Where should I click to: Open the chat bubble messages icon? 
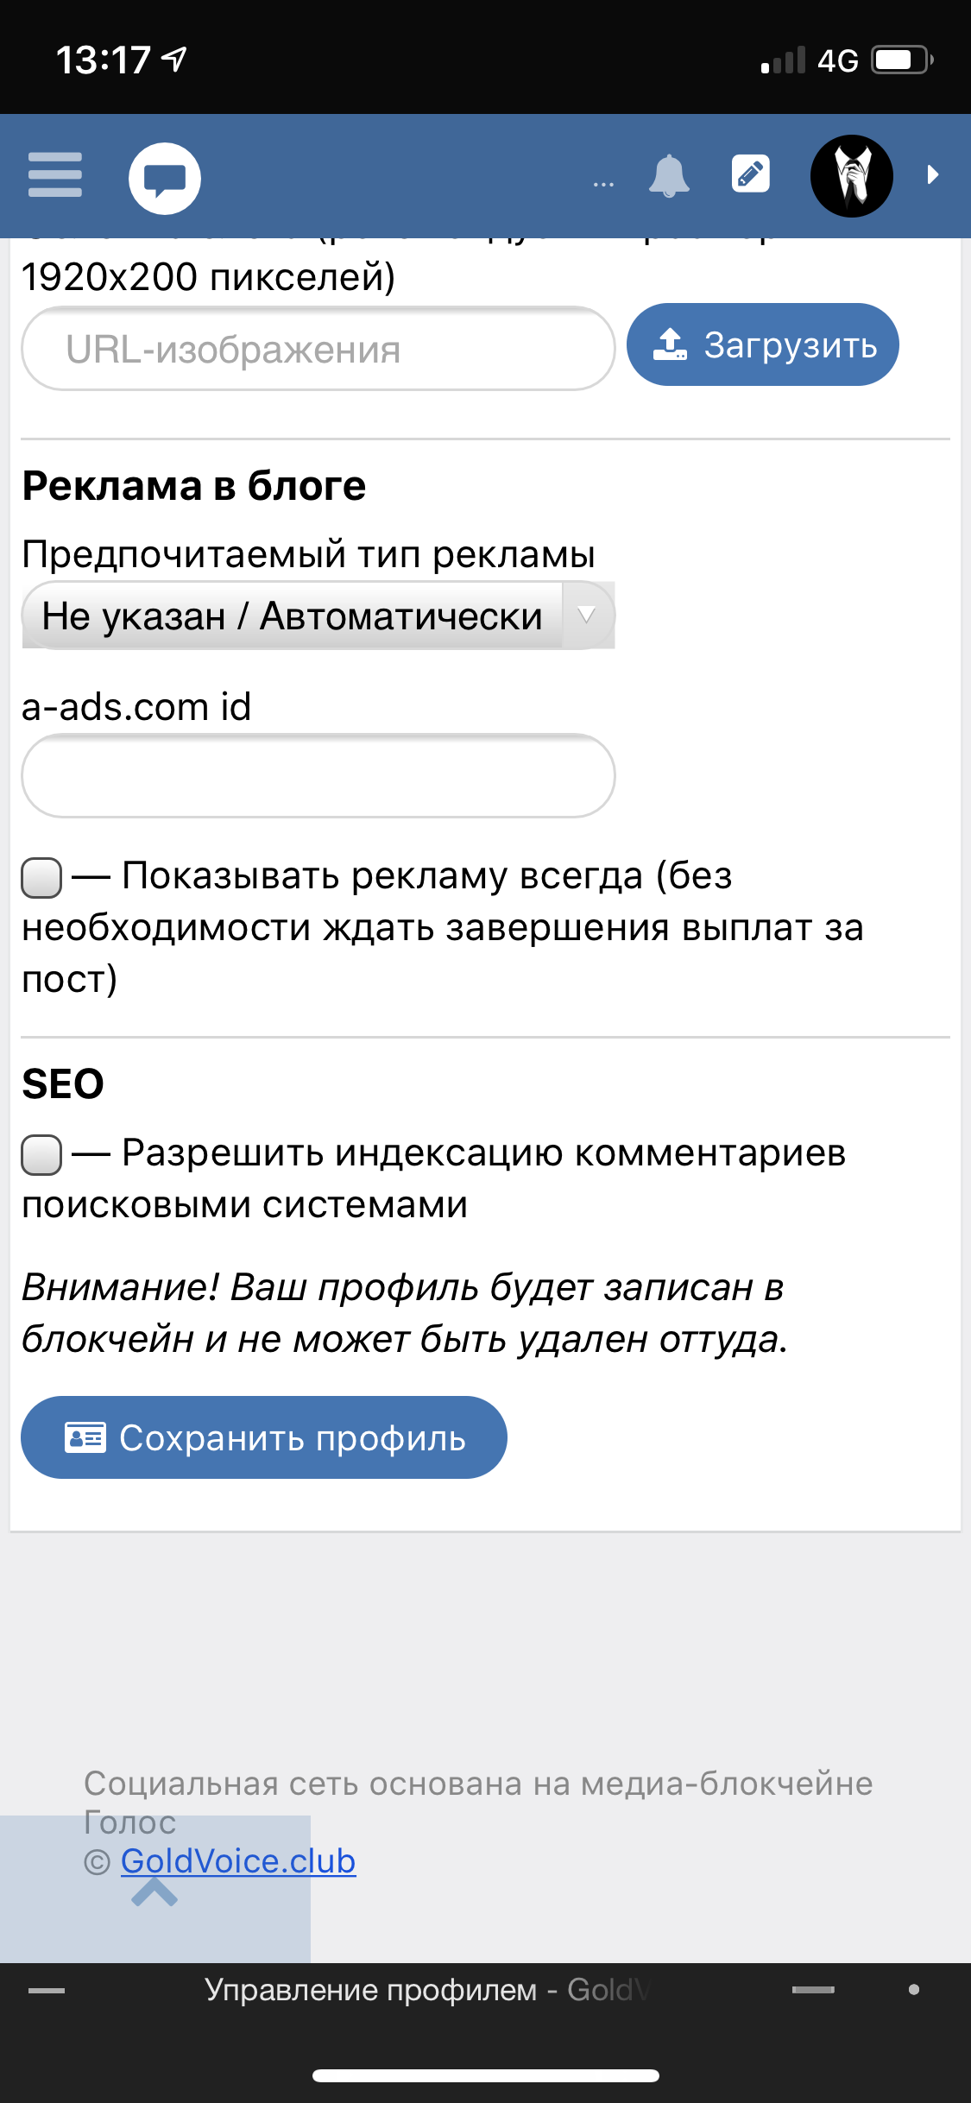(164, 178)
